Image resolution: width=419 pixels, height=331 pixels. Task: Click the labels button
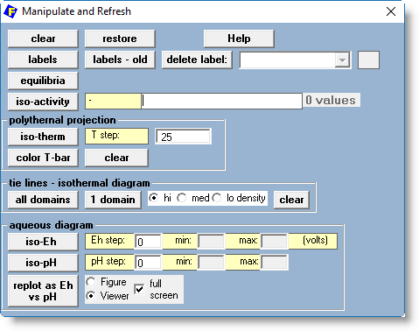43,60
